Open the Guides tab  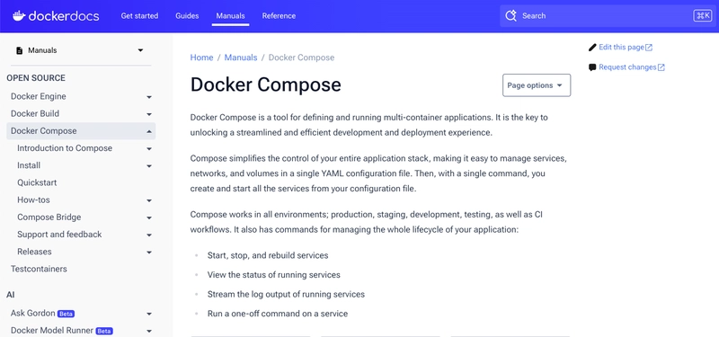pos(187,15)
